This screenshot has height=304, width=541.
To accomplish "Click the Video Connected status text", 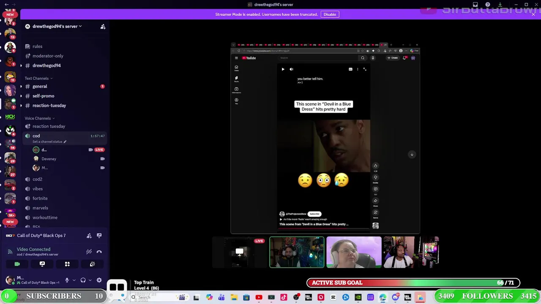I will tap(33, 249).
